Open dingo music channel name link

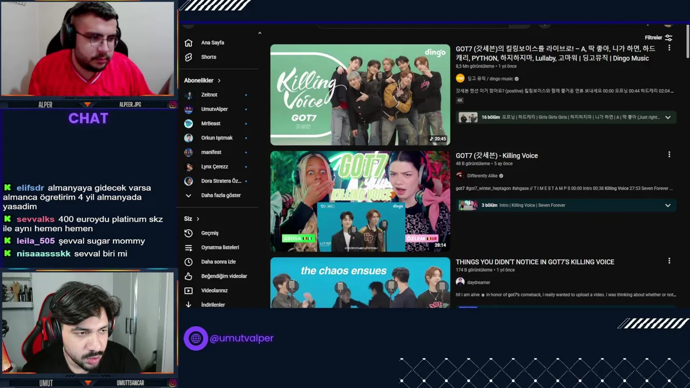[490, 79]
